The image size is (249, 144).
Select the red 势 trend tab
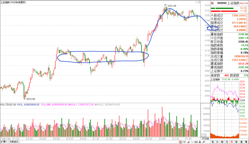point(231,142)
